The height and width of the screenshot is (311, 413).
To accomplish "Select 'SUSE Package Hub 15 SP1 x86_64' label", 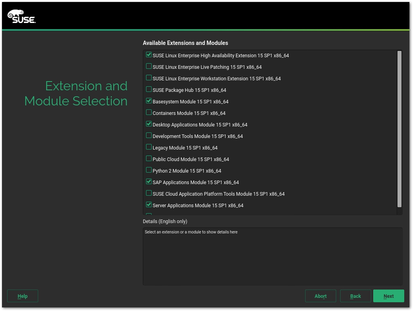I will 189,90.
